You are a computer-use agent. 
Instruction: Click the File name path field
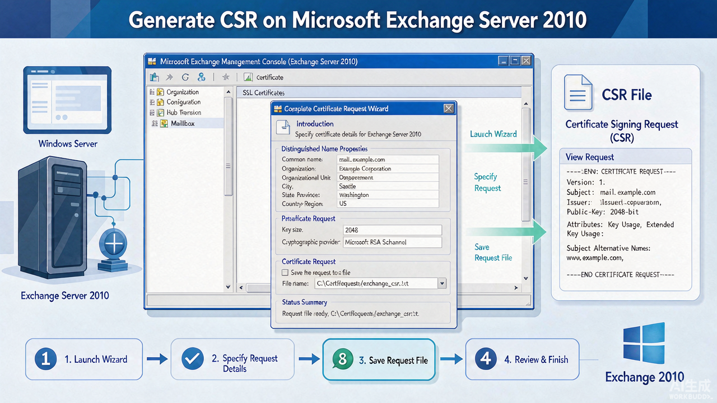coord(376,284)
